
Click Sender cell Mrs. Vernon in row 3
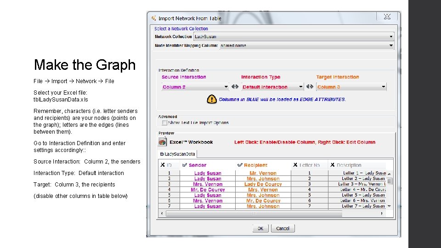[208, 184]
